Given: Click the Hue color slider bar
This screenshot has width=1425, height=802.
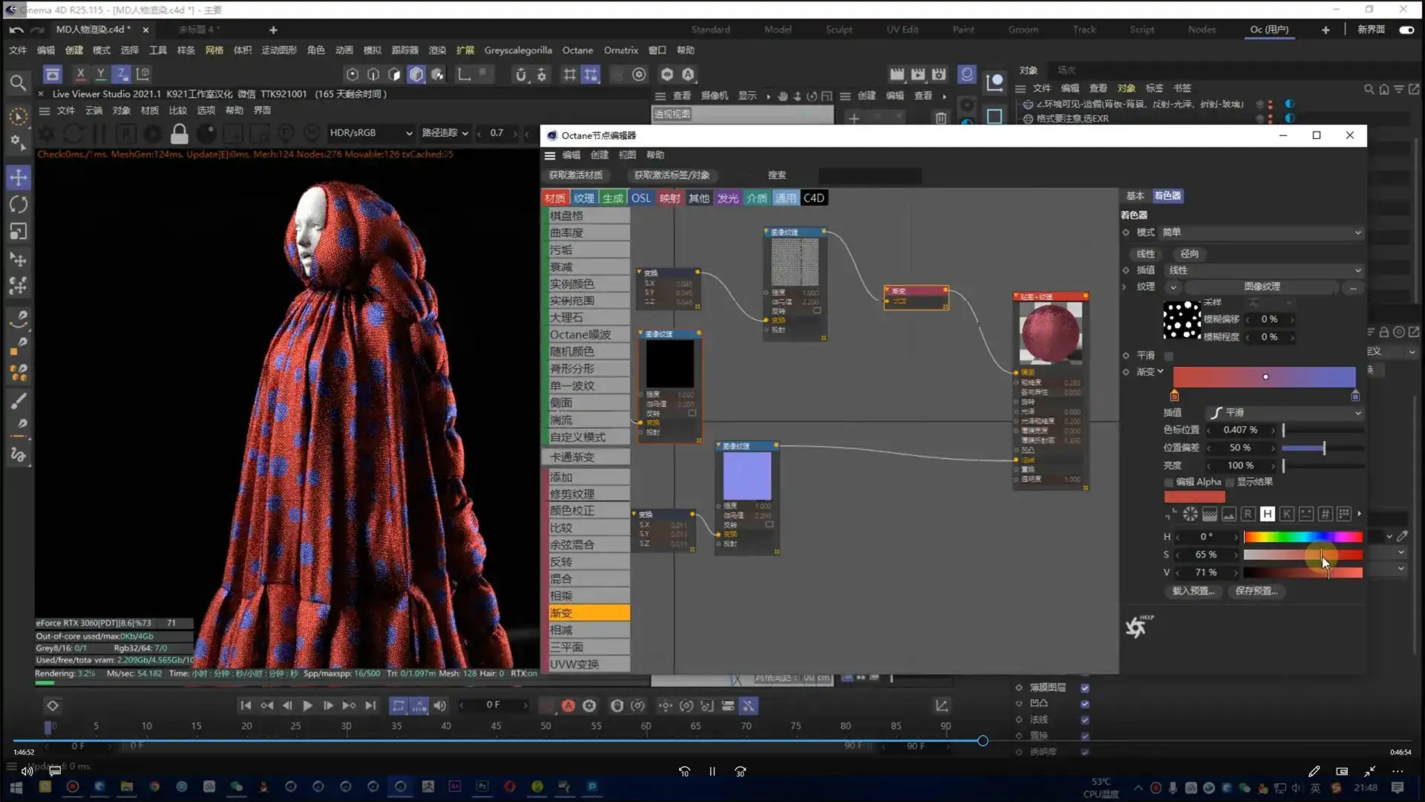Looking at the screenshot, I should pyautogui.click(x=1303, y=536).
